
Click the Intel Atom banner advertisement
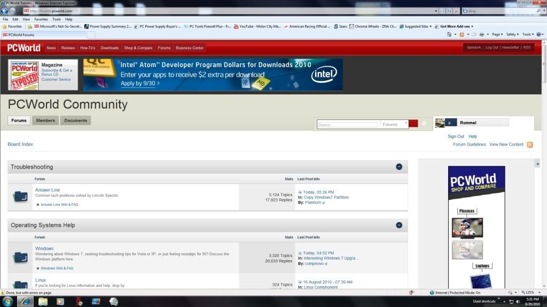pos(213,75)
